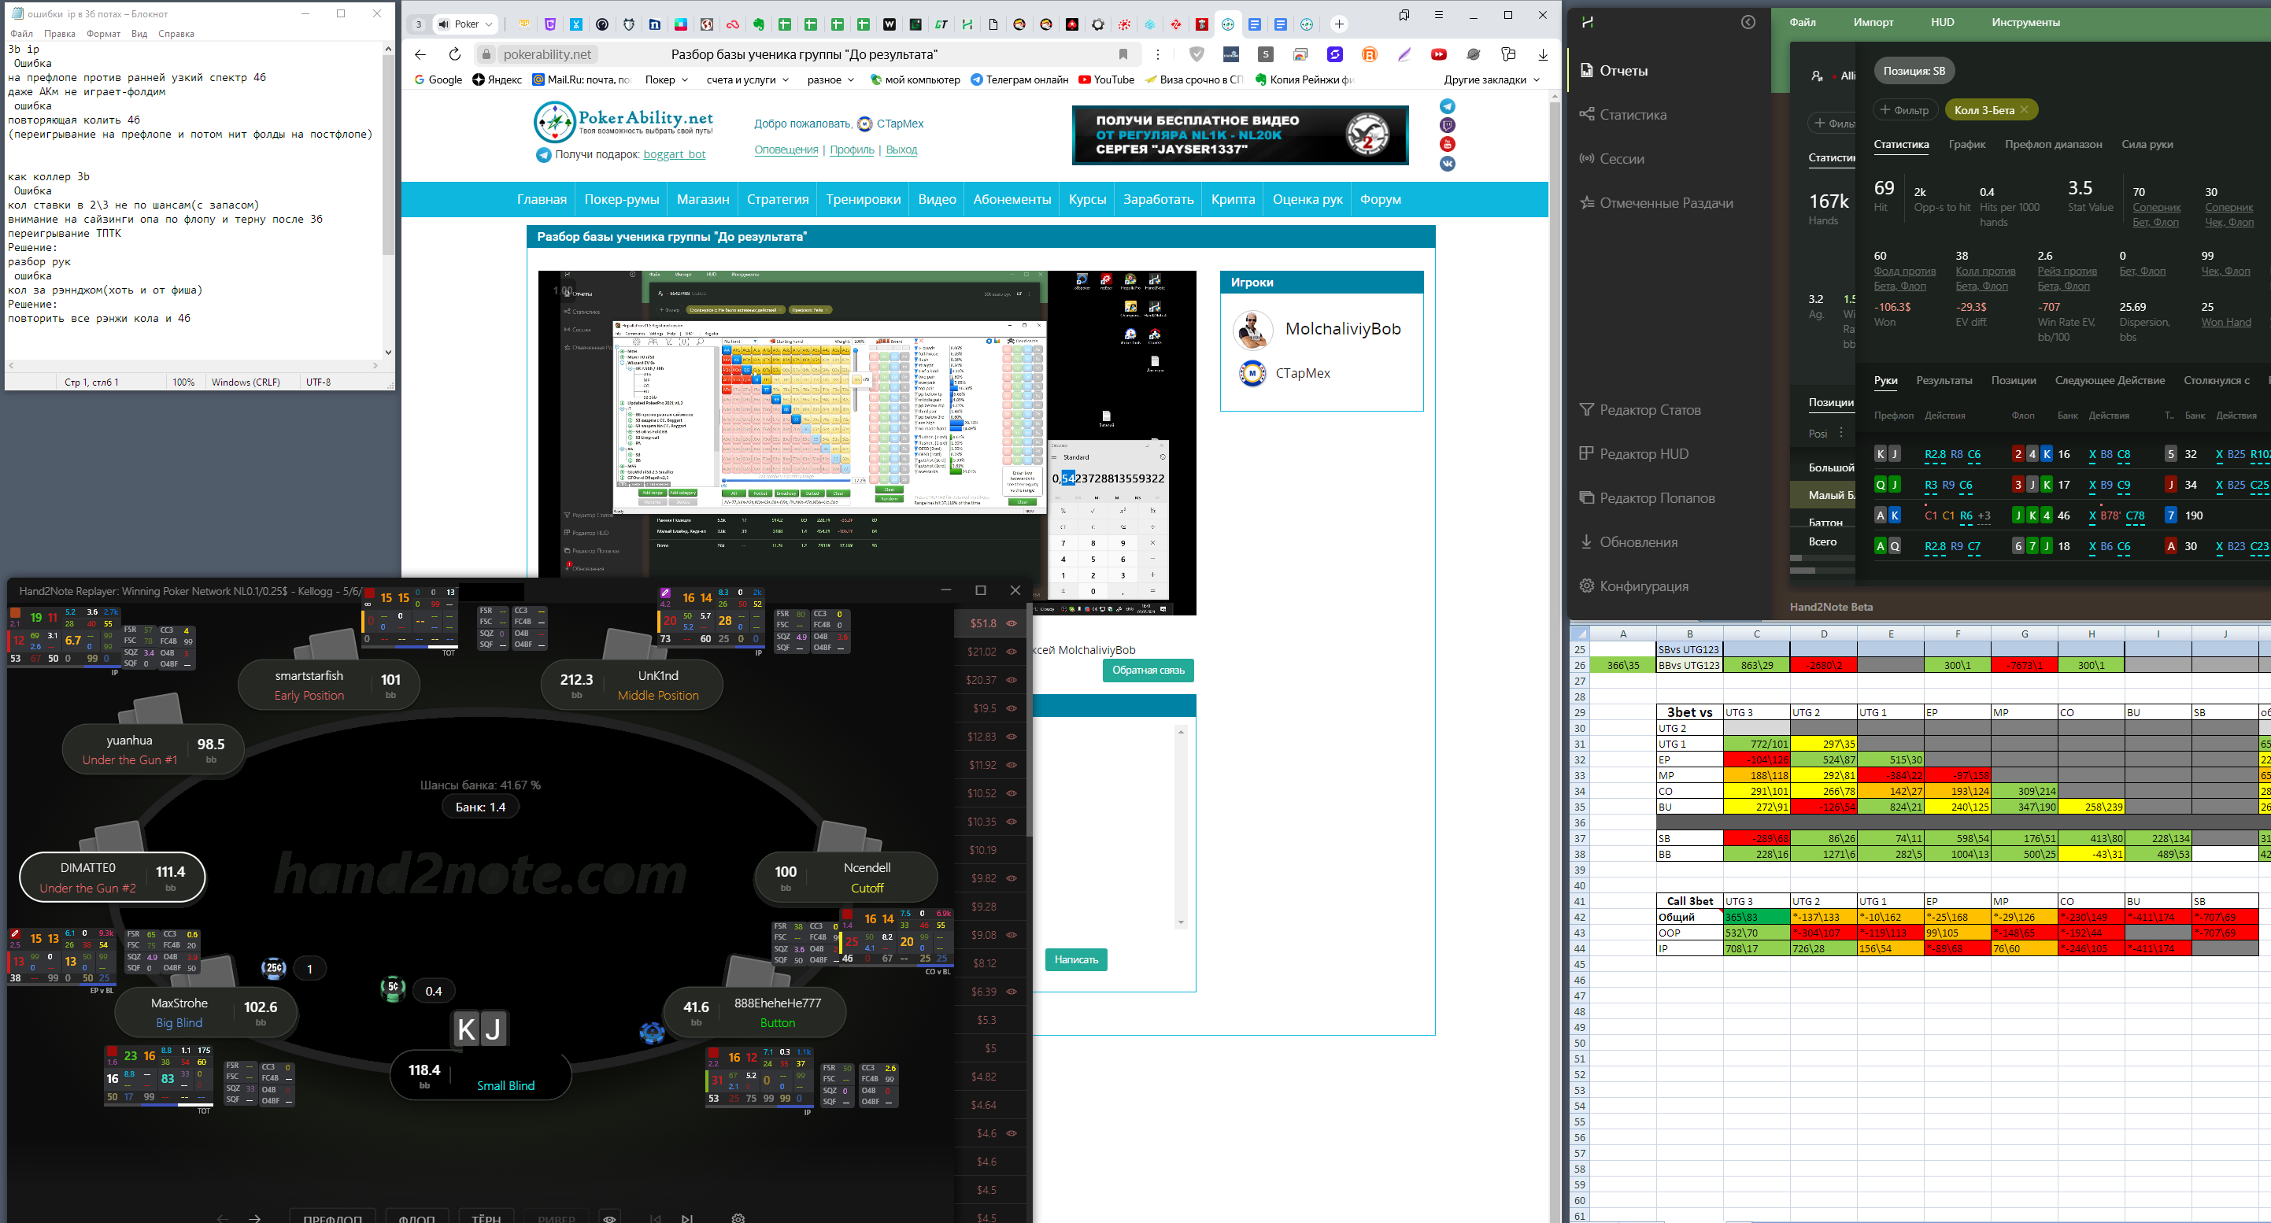Toggle eye on $19.5 hand in replayer
The image size is (2271, 1223).
tap(1012, 708)
